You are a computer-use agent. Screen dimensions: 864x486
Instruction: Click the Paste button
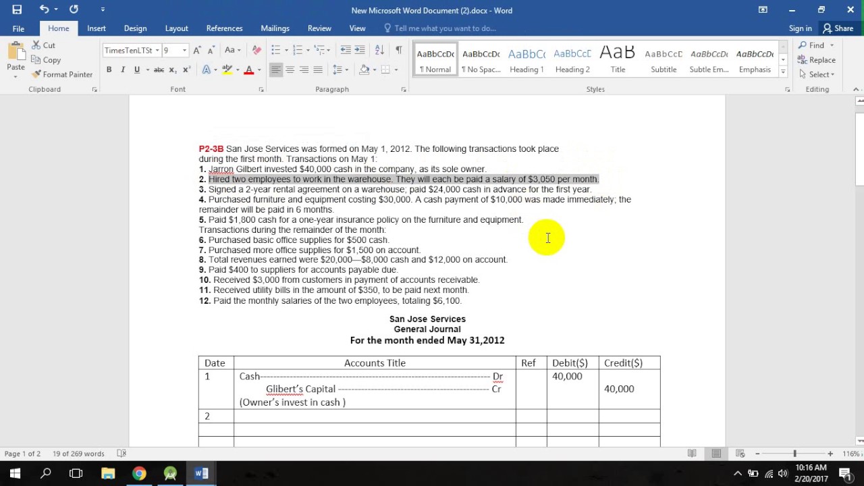(16, 59)
